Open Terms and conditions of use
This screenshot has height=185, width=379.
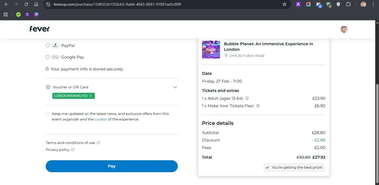click(x=70, y=143)
